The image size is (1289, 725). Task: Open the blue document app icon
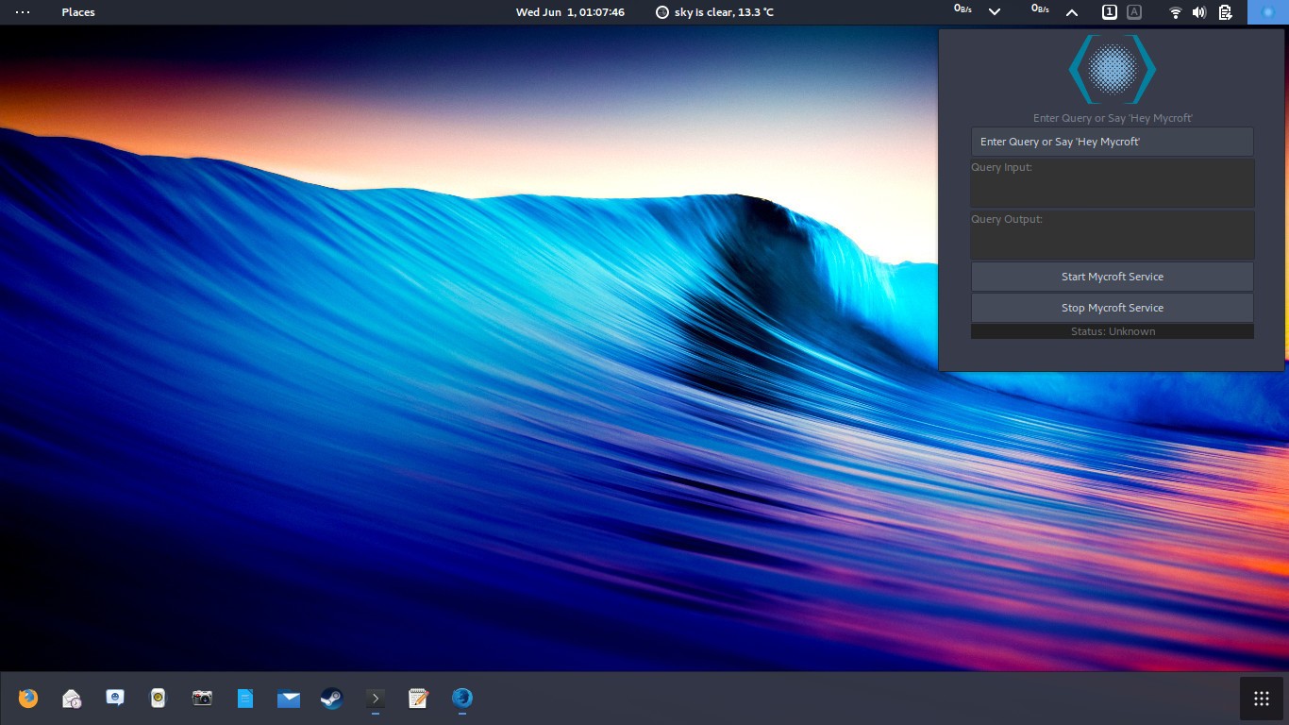pos(245,699)
